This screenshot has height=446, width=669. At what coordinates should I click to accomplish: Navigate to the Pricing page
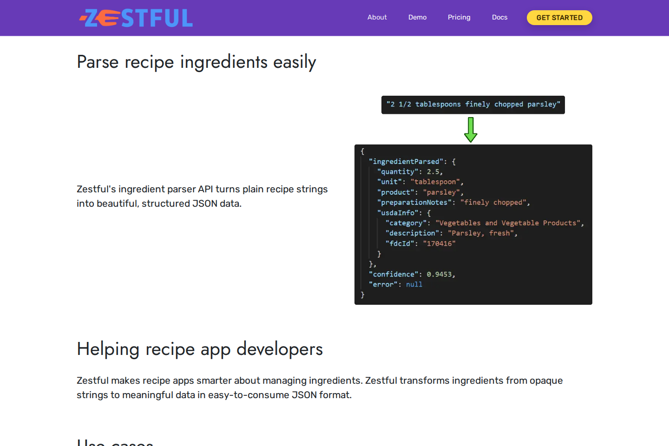pos(459,17)
